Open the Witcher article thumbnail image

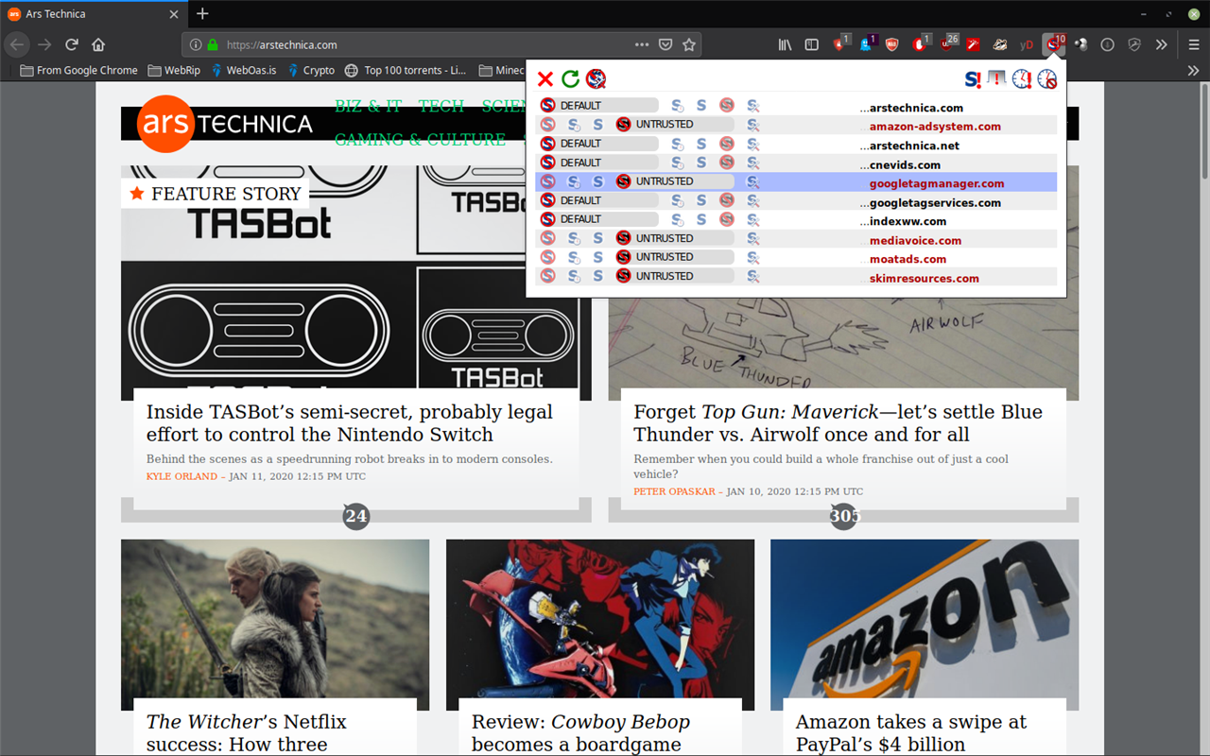coord(275,625)
